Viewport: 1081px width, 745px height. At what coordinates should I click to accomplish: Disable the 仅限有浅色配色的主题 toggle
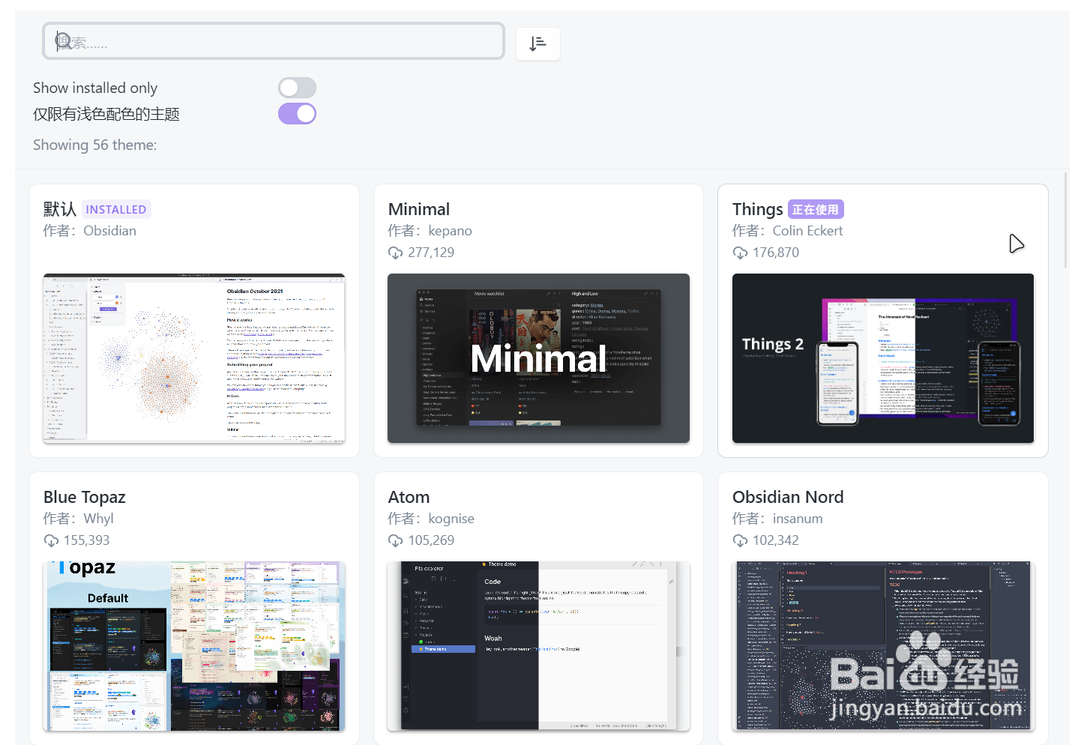click(297, 114)
